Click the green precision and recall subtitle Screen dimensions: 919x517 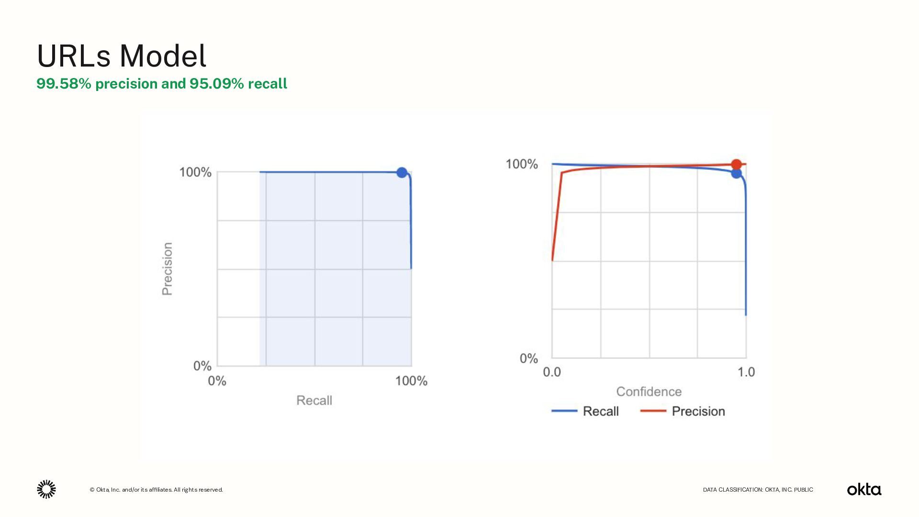tap(162, 84)
